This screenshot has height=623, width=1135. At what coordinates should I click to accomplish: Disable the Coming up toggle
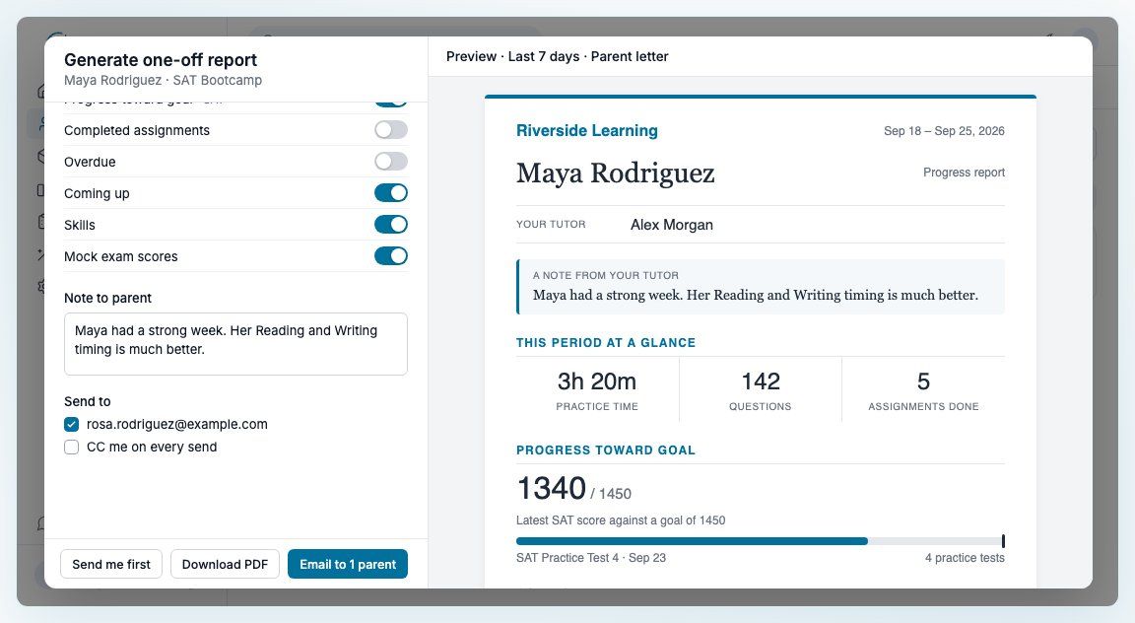pos(391,192)
